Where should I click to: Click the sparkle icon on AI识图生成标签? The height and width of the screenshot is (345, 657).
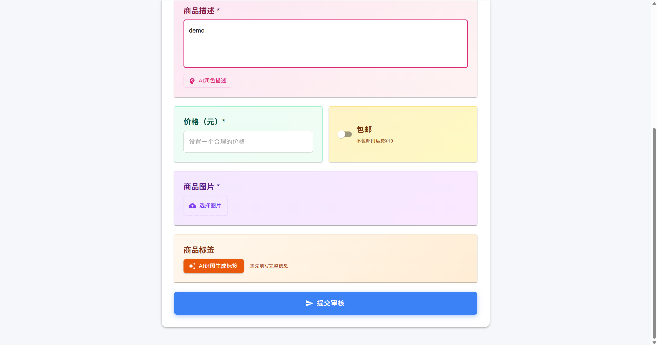click(x=192, y=266)
